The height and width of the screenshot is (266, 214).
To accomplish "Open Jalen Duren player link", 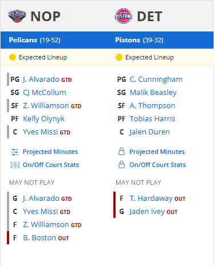I will pos(149,132).
